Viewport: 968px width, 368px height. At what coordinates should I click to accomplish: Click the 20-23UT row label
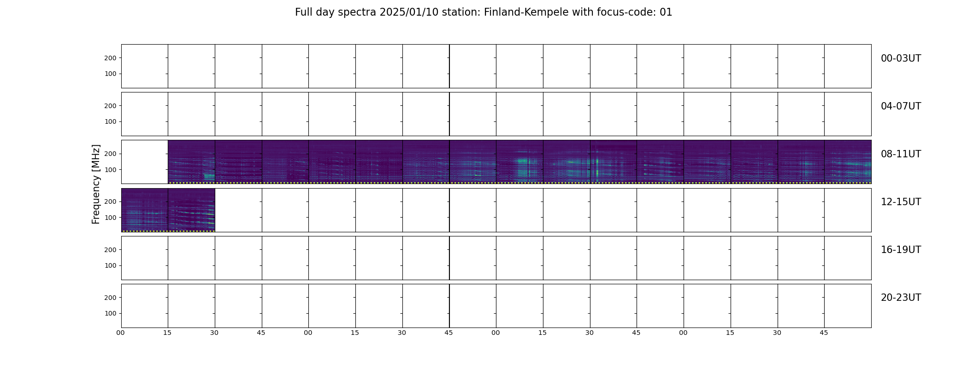click(901, 298)
